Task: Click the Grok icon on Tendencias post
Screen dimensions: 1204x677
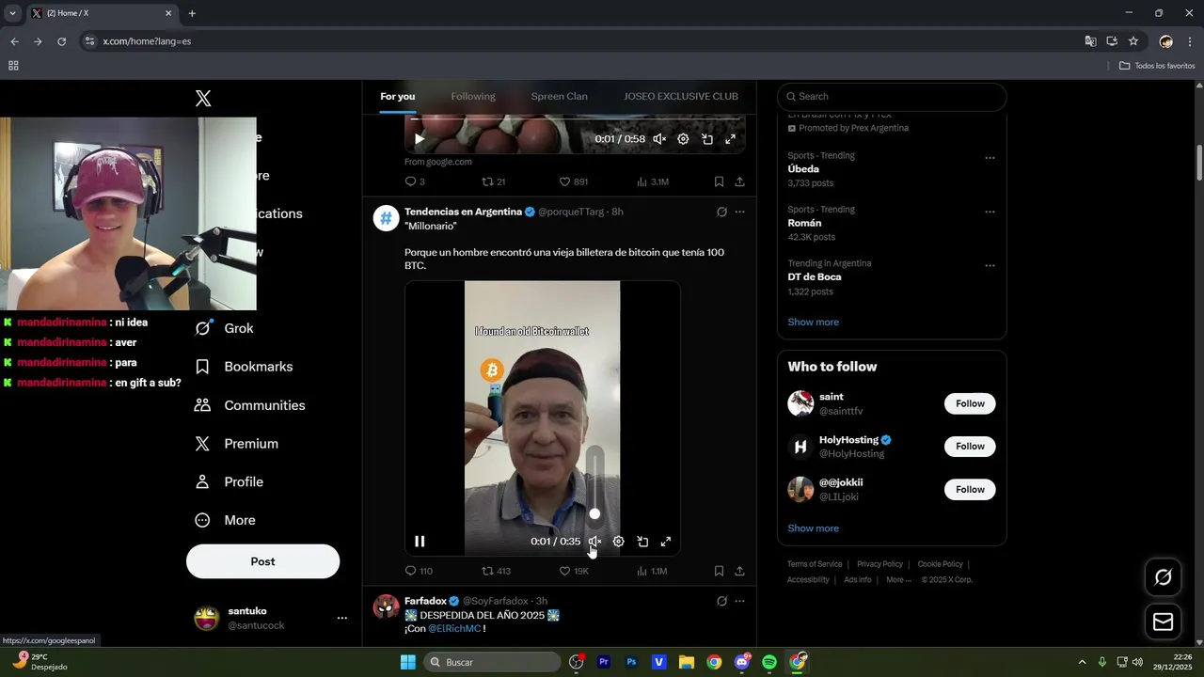Action: (x=721, y=212)
